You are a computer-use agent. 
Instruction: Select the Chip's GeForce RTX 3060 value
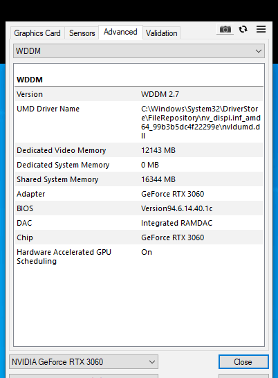172,237
